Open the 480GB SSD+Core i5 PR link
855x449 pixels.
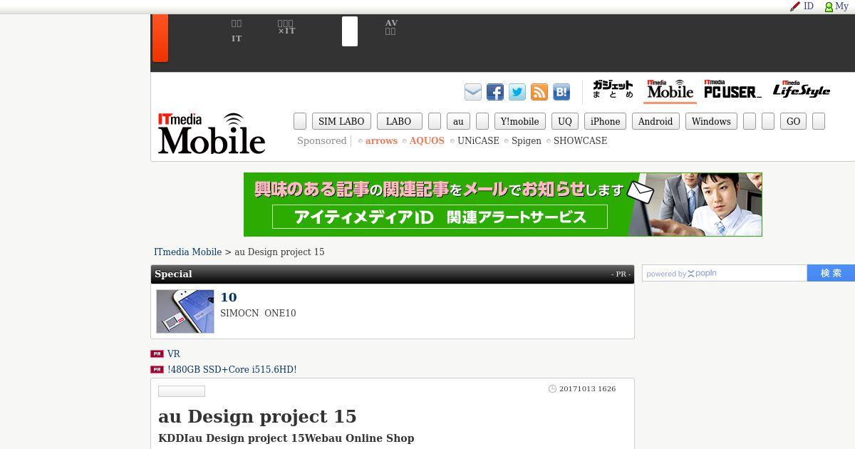tap(232, 370)
